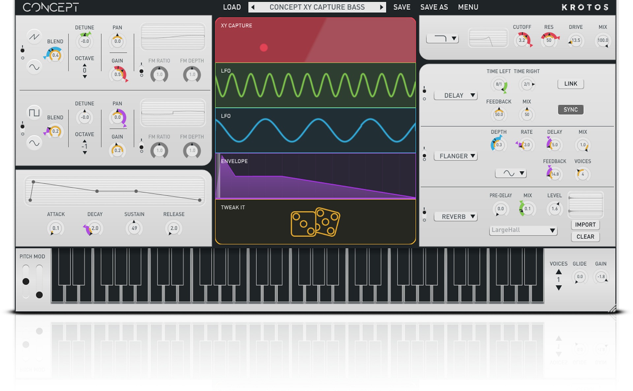Toggle the Delay effect on/off switch

[424, 94]
